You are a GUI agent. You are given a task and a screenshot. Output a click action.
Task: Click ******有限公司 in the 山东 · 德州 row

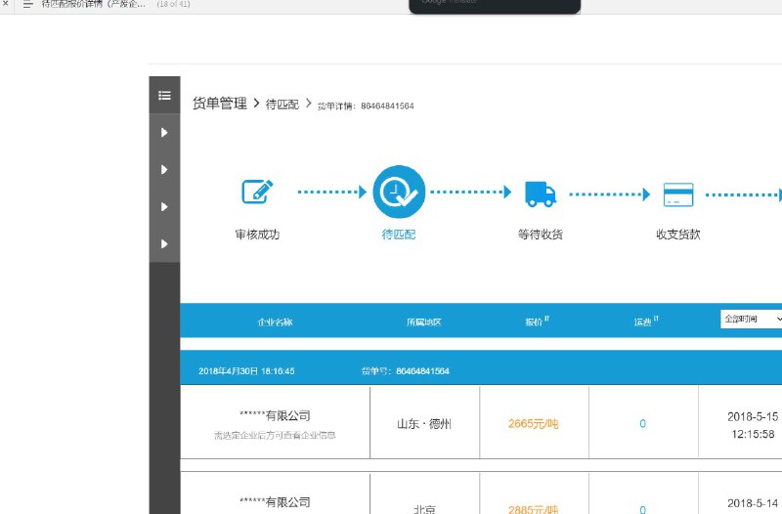[275, 415]
